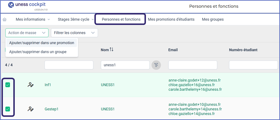The width and height of the screenshot is (280, 120).
Task: Uncheck the Gestep1 row checkbox
Action: (x=8, y=109)
